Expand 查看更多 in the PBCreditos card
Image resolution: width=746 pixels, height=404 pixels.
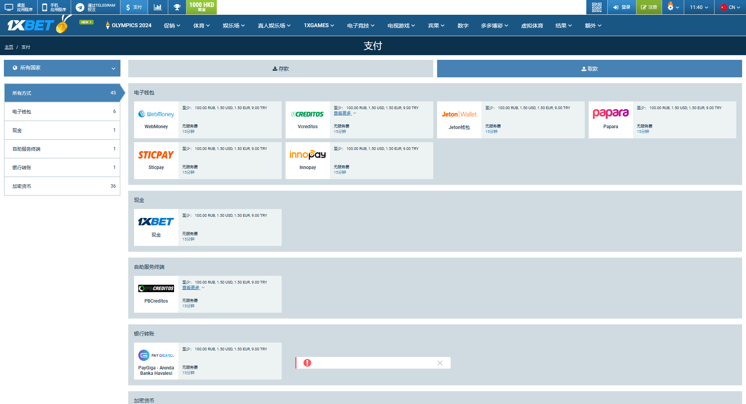click(193, 288)
